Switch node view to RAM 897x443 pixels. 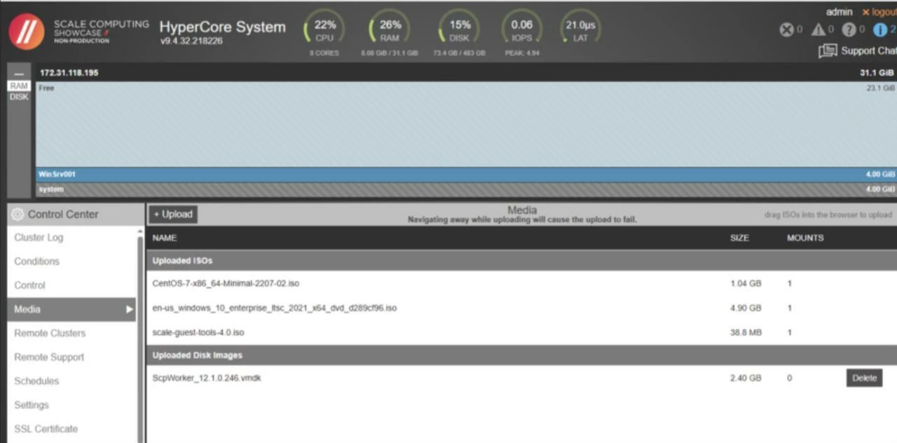coord(19,86)
